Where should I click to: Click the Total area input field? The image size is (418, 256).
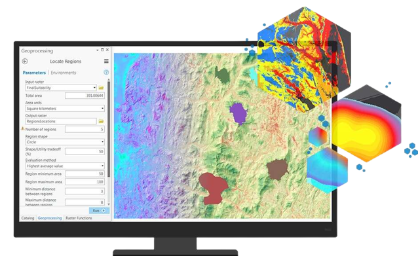pyautogui.click(x=85, y=96)
